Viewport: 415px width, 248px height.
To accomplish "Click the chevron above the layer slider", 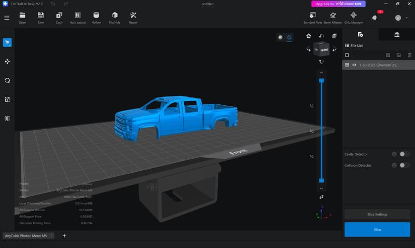I will pos(321,73).
